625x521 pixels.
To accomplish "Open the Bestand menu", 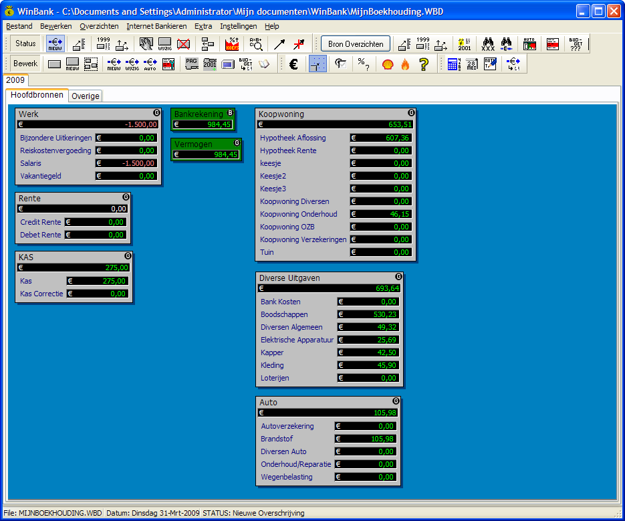I will [19, 26].
